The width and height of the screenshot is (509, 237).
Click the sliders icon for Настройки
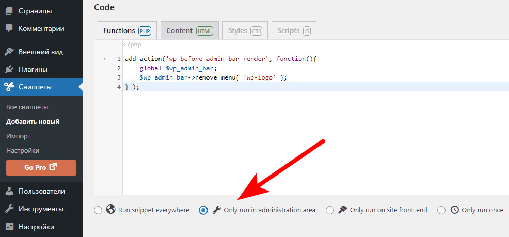[9, 227]
